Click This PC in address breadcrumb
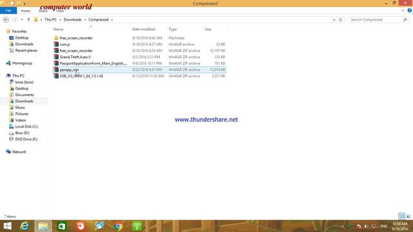 tap(50, 20)
